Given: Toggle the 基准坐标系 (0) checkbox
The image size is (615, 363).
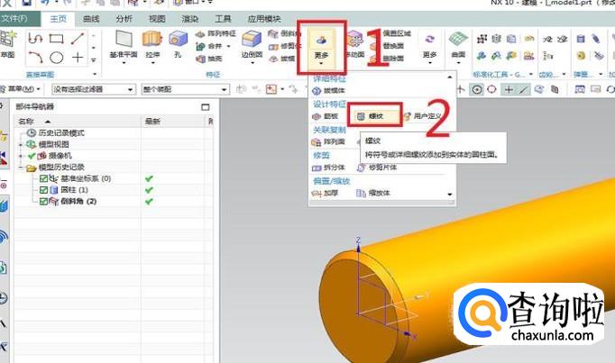Looking at the screenshot, I should pos(43,178).
